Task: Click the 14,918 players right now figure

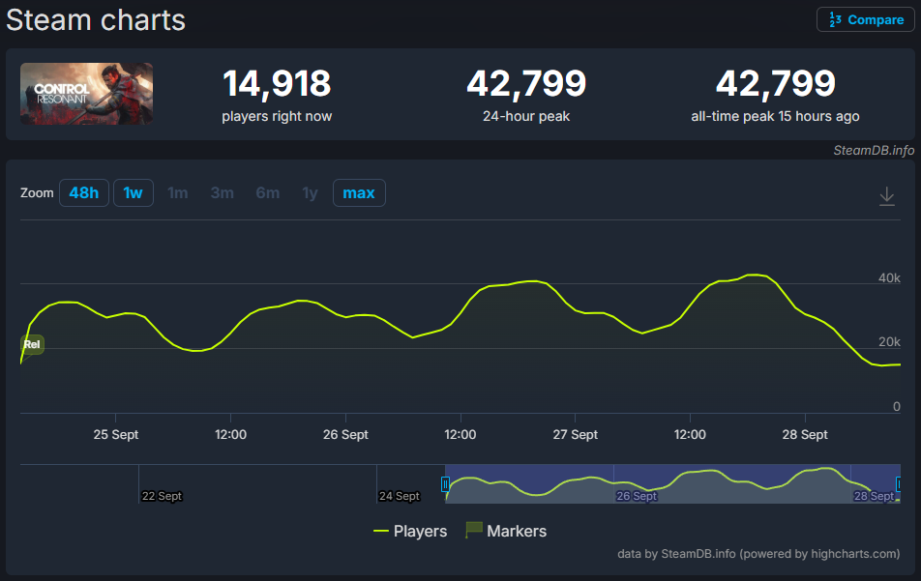Action: coord(277,83)
